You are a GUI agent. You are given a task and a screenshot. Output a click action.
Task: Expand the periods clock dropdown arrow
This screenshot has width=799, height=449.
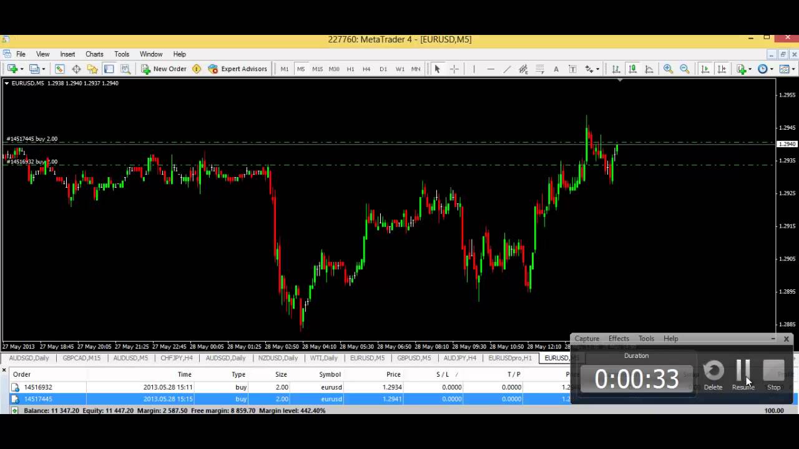[772, 69]
